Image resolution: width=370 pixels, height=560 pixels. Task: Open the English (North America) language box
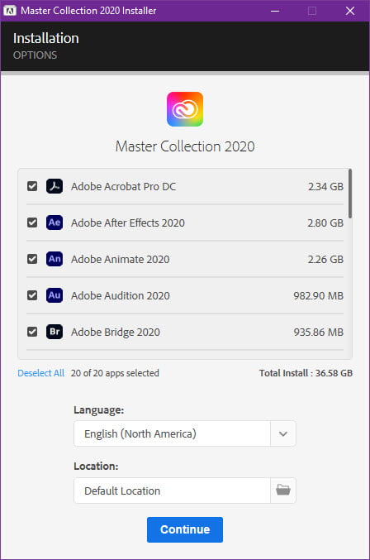pos(172,433)
